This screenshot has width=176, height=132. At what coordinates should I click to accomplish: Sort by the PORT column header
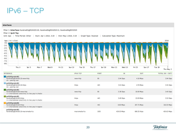click(x=99, y=73)
